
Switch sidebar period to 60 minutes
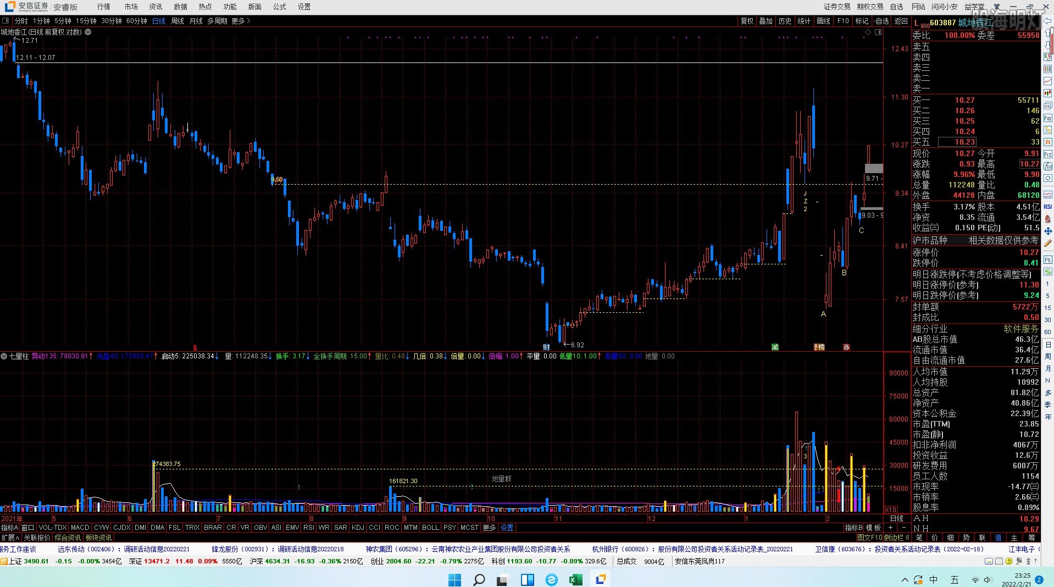coord(1048,332)
